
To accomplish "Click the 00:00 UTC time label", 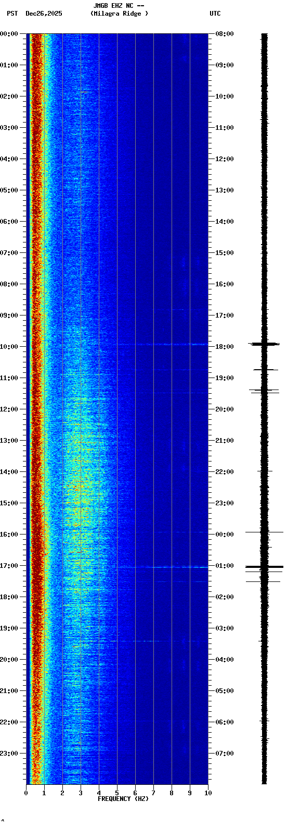I will point(225,535).
